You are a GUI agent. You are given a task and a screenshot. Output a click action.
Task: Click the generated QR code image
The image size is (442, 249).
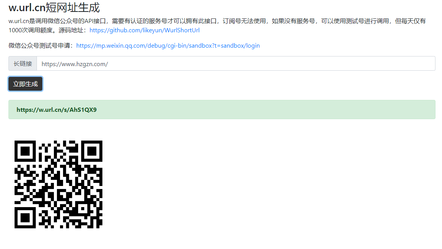58,184
